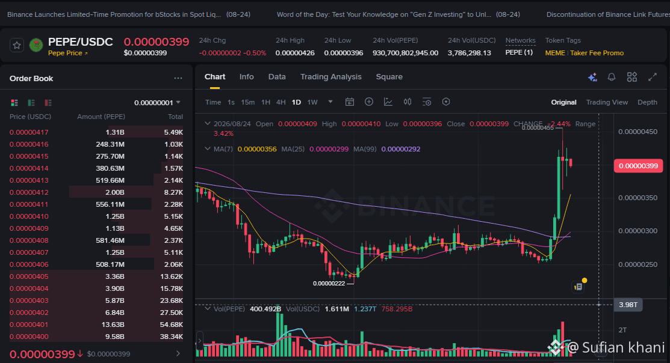670x363 pixels.
Task: Open the calendar date-jump icon
Action: click(x=350, y=102)
